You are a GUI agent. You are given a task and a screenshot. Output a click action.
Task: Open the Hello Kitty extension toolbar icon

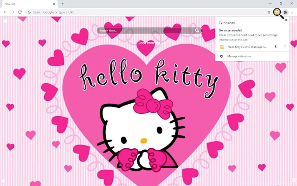point(277,12)
